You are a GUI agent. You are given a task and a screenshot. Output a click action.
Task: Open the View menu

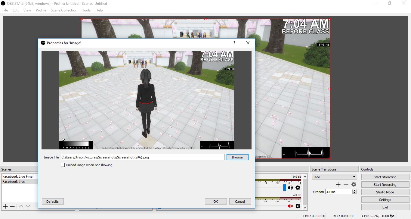tap(27, 10)
